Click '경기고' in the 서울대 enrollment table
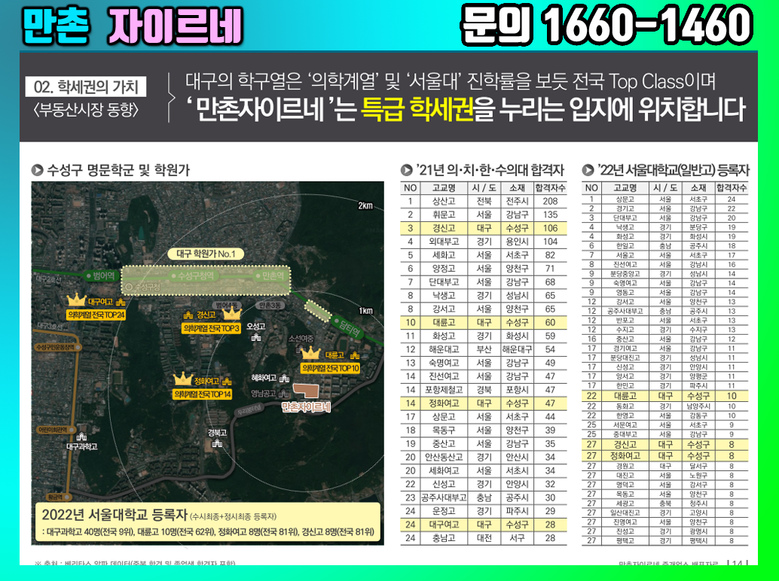Screen dimensions: 779x581 [x=625, y=208]
